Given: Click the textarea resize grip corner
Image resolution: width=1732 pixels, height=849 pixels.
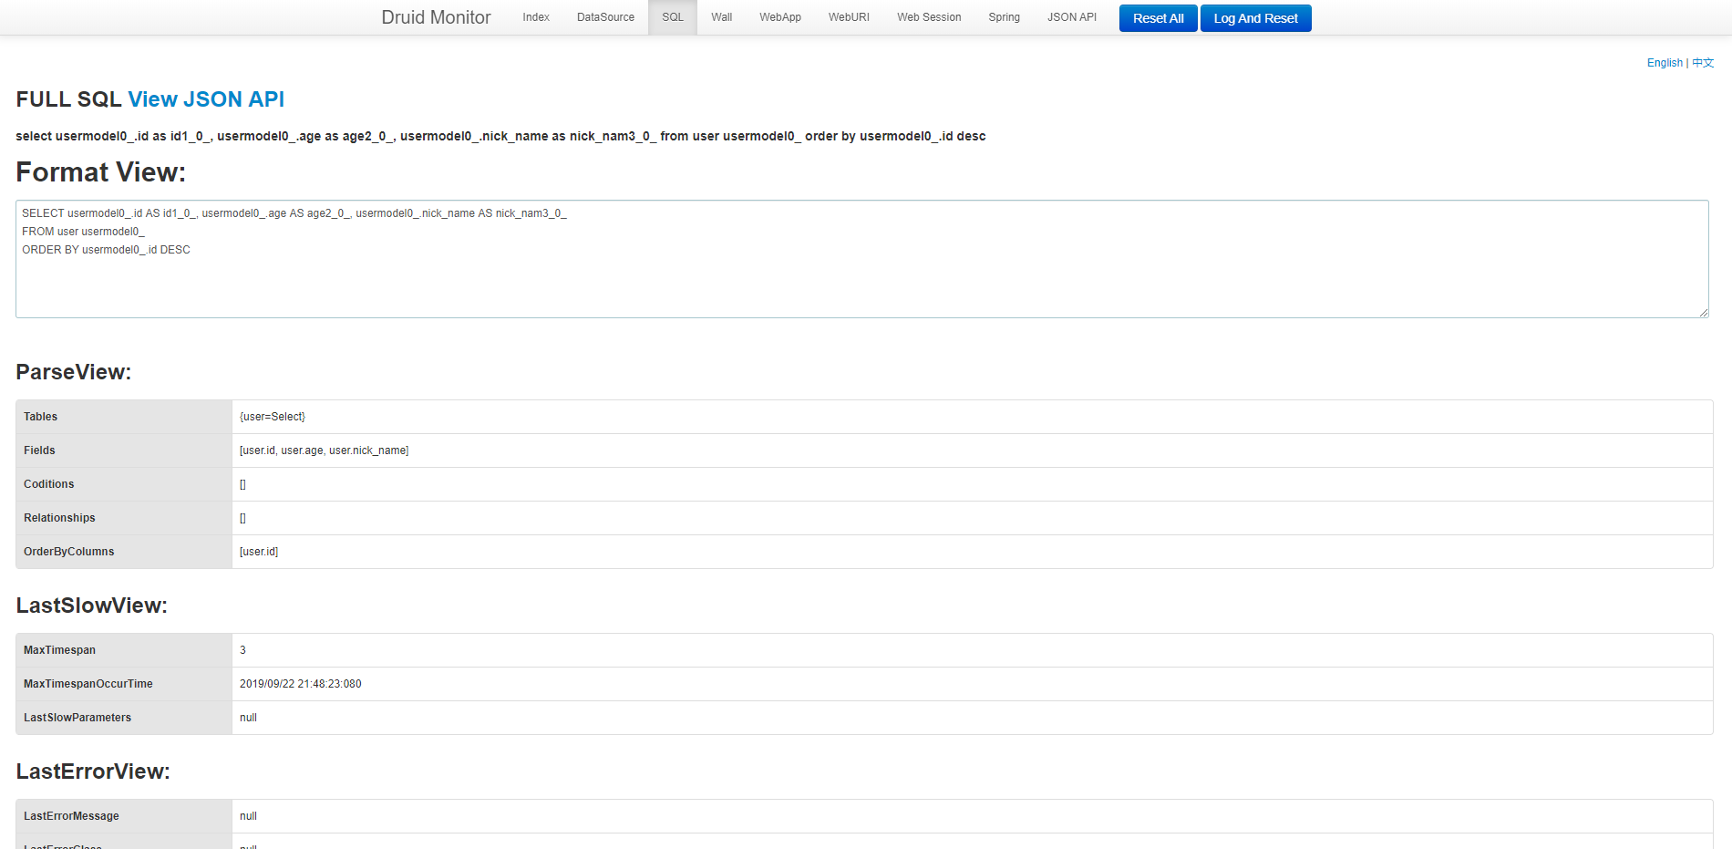Looking at the screenshot, I should tap(1704, 313).
